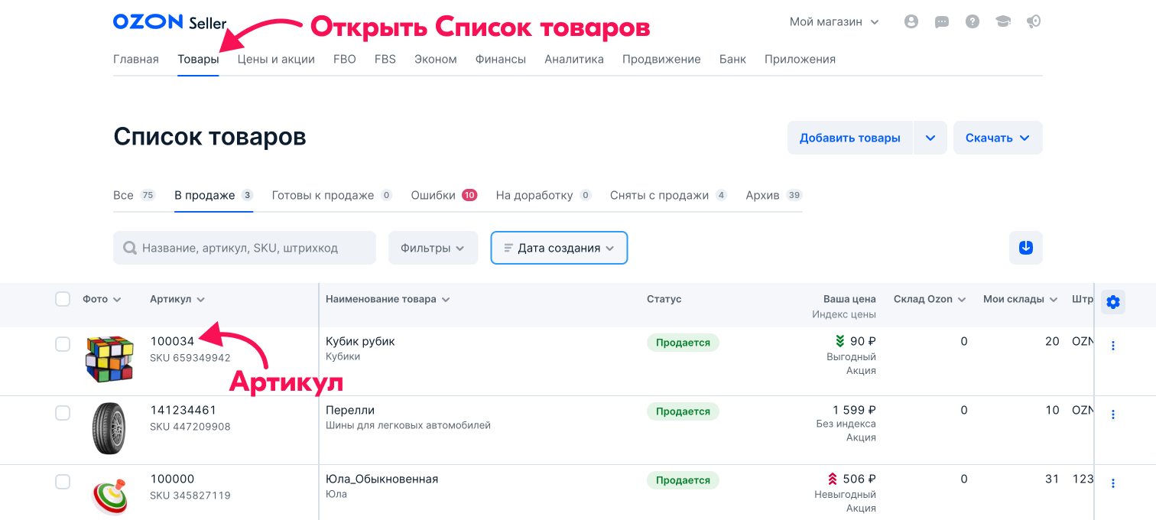This screenshot has width=1156, height=520.
Task: Expand the arrow next to Добавить товары
Action: (930, 138)
